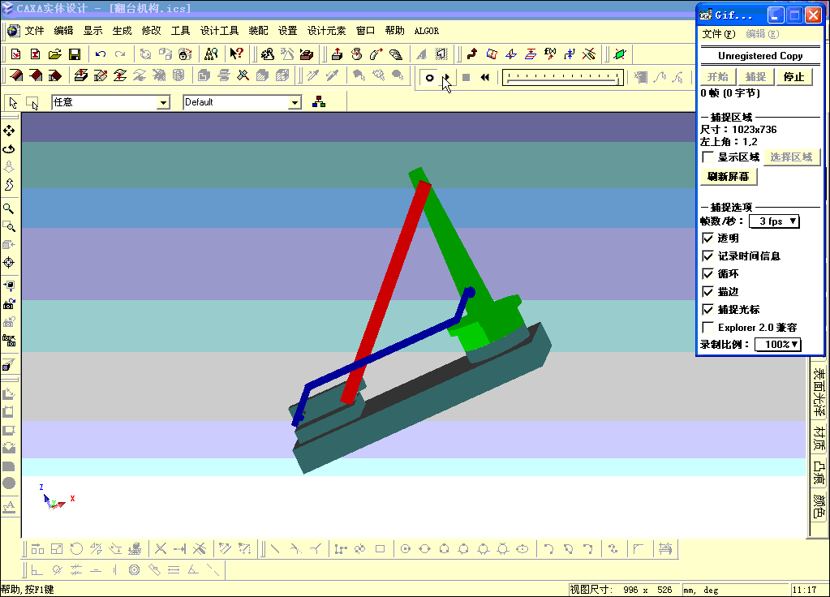The width and height of the screenshot is (830, 597).
Task: Toggle the 描边 checkbox
Action: [707, 292]
